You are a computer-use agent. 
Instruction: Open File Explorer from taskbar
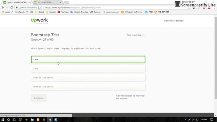(32, 120)
